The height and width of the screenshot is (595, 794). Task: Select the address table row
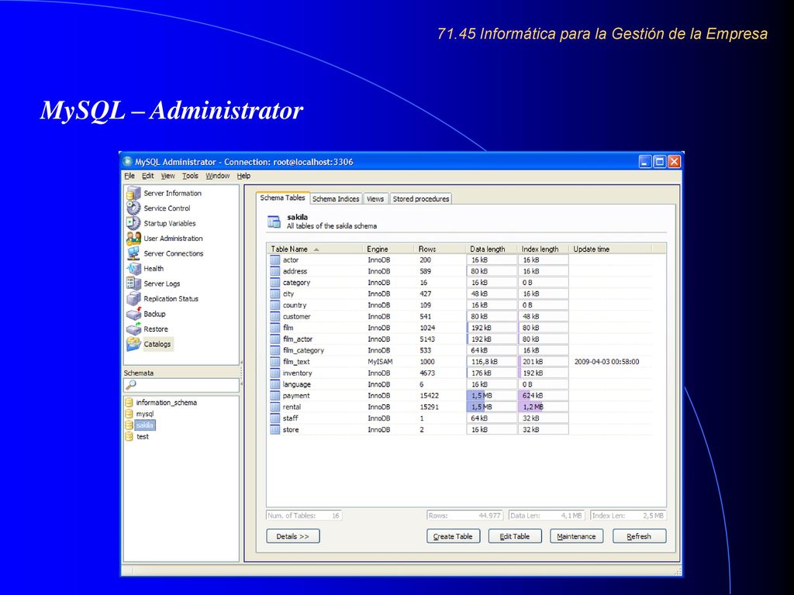pos(460,271)
